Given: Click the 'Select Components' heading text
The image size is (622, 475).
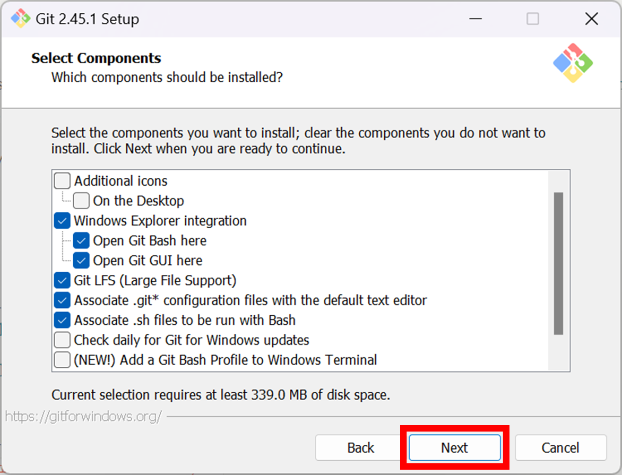Looking at the screenshot, I should point(96,58).
